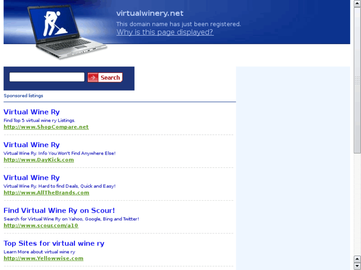Visit the http://www.Yellowwise.com link
Viewport: 361px width, 270px height.
coord(43,258)
